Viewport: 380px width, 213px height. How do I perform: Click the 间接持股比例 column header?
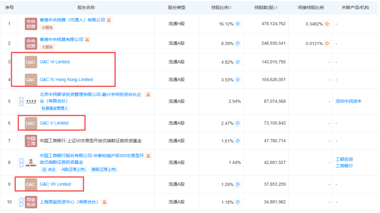[311, 7]
